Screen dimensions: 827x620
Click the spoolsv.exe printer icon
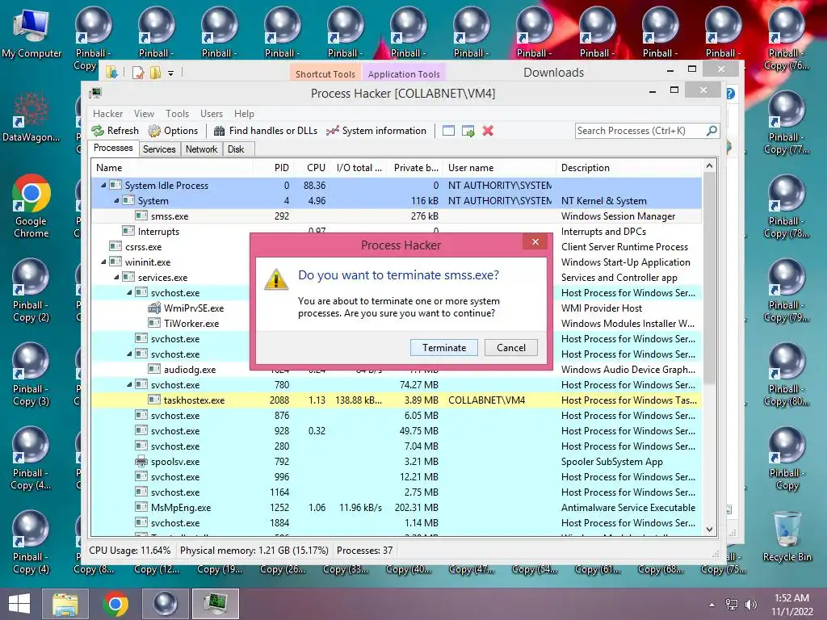click(141, 461)
